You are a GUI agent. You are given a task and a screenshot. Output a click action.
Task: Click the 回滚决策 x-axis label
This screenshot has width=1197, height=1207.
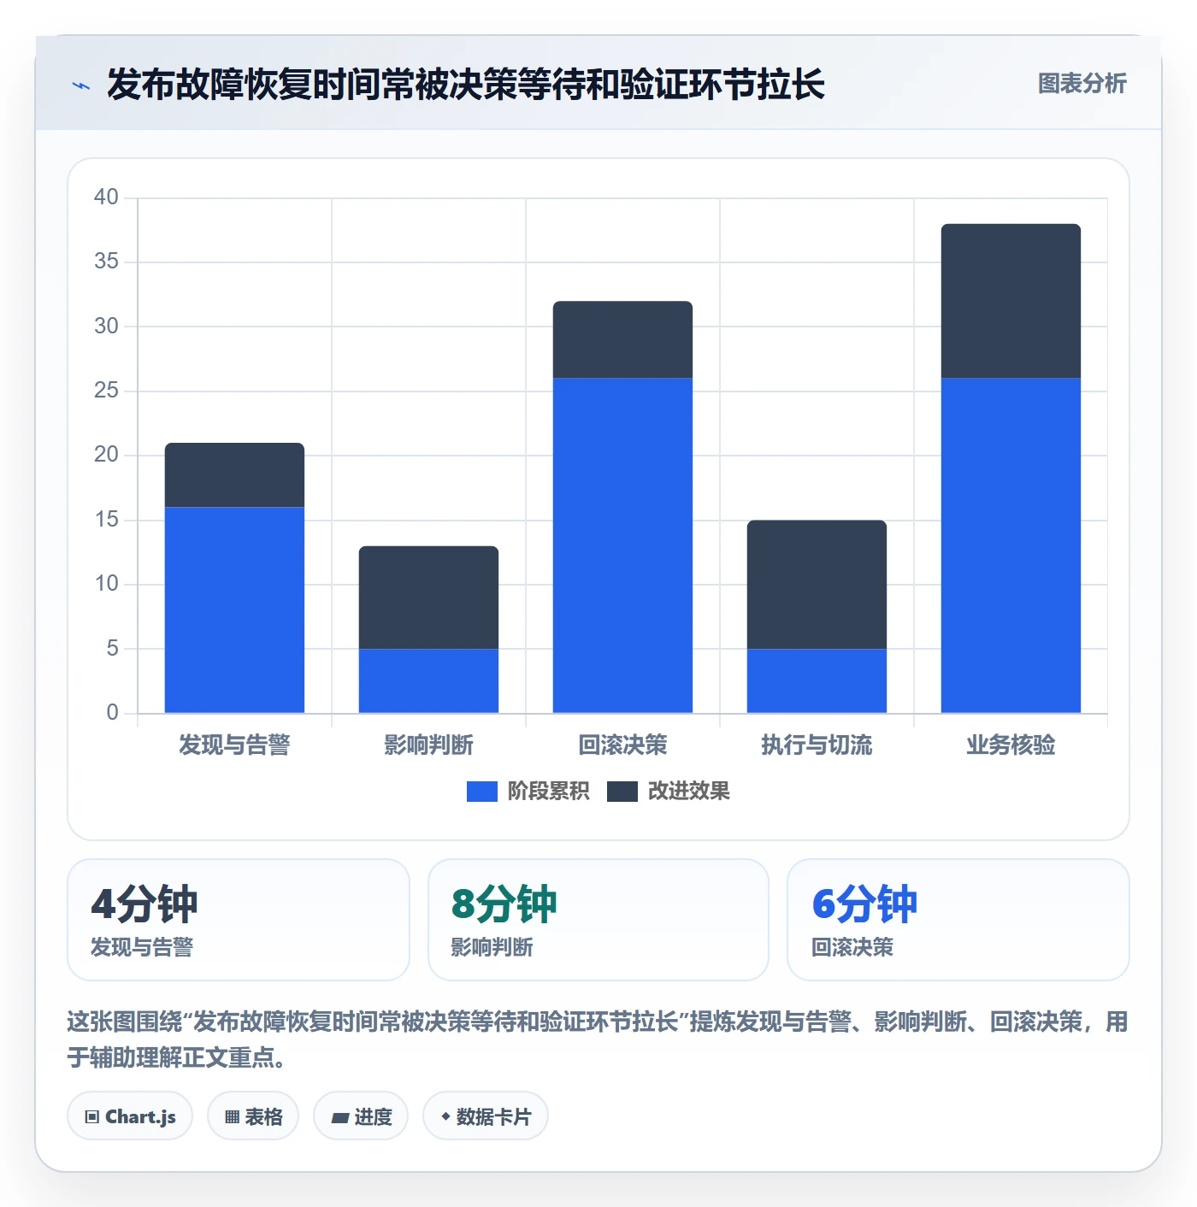pyautogui.click(x=622, y=745)
